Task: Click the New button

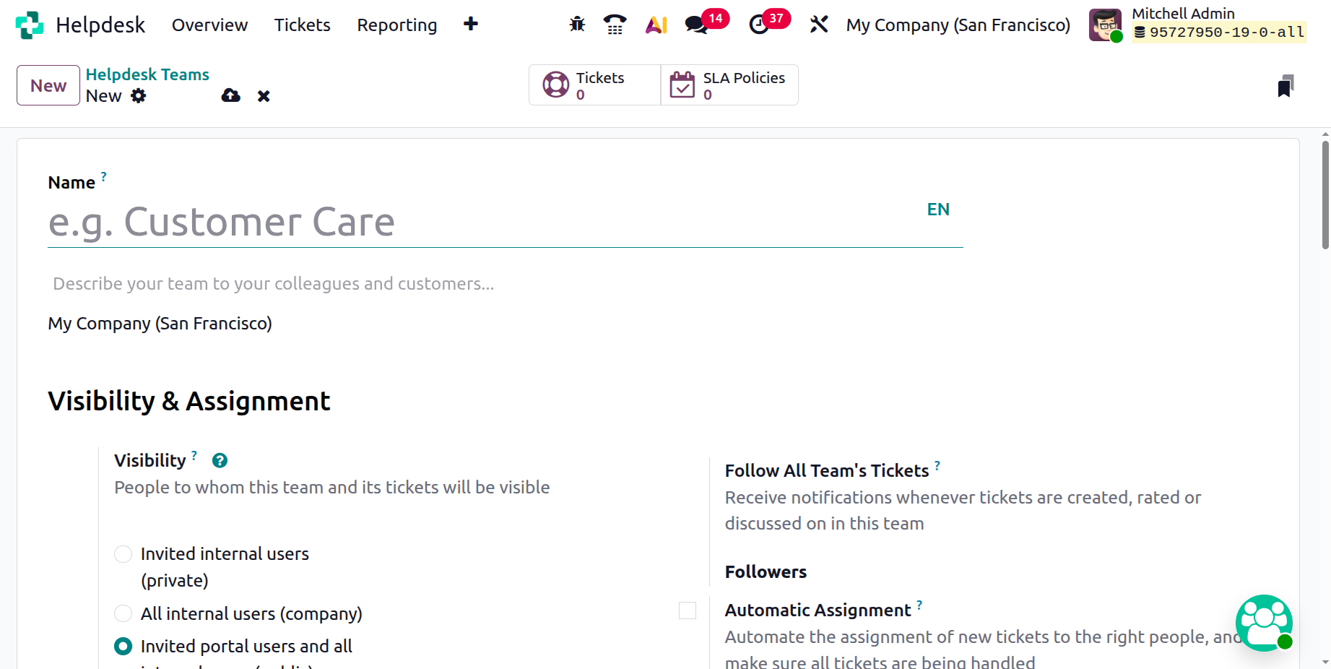Action: click(48, 85)
